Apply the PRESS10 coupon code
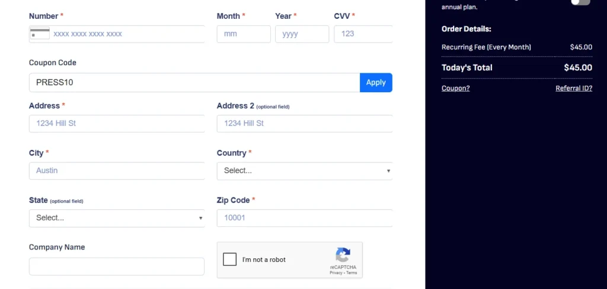Viewport: 607px width, 289px height. click(376, 83)
